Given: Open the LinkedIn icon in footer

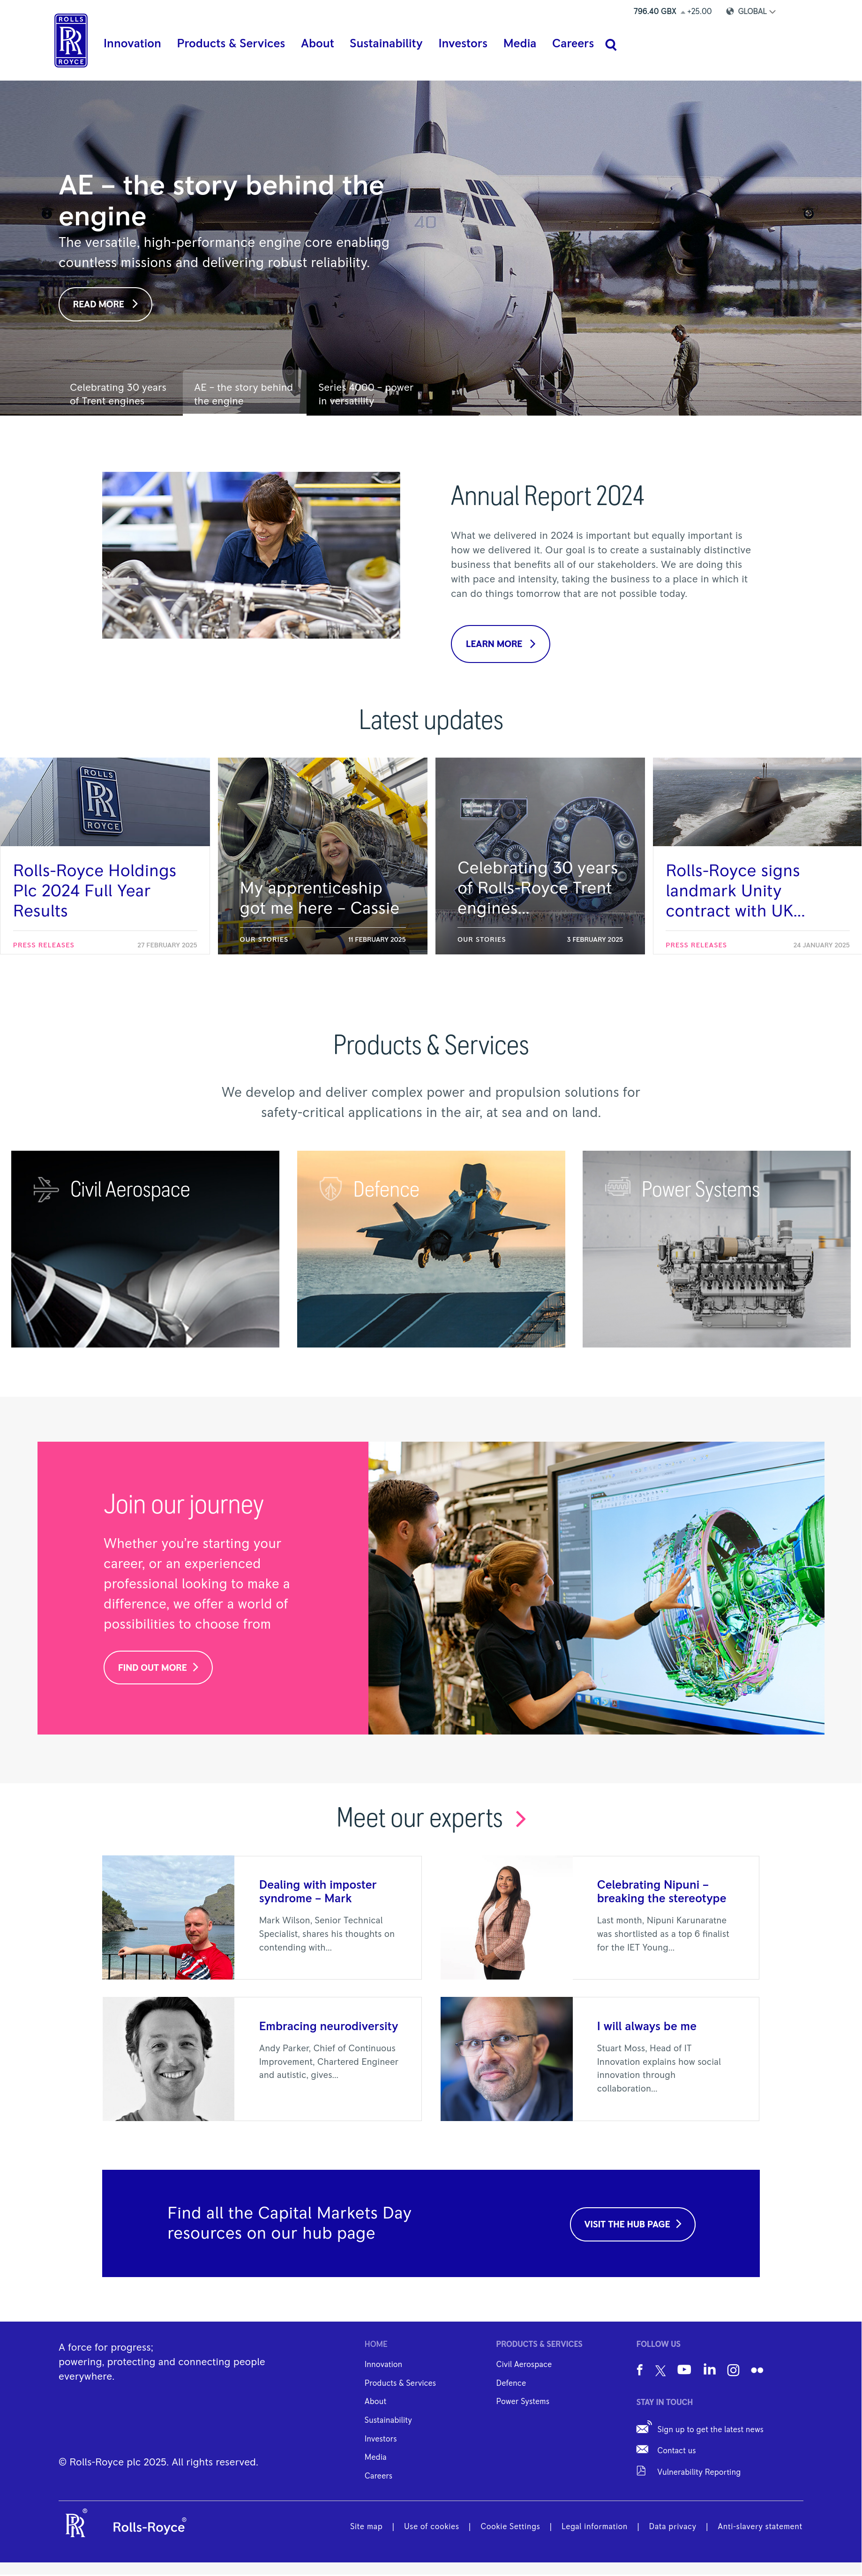Looking at the screenshot, I should point(709,2369).
